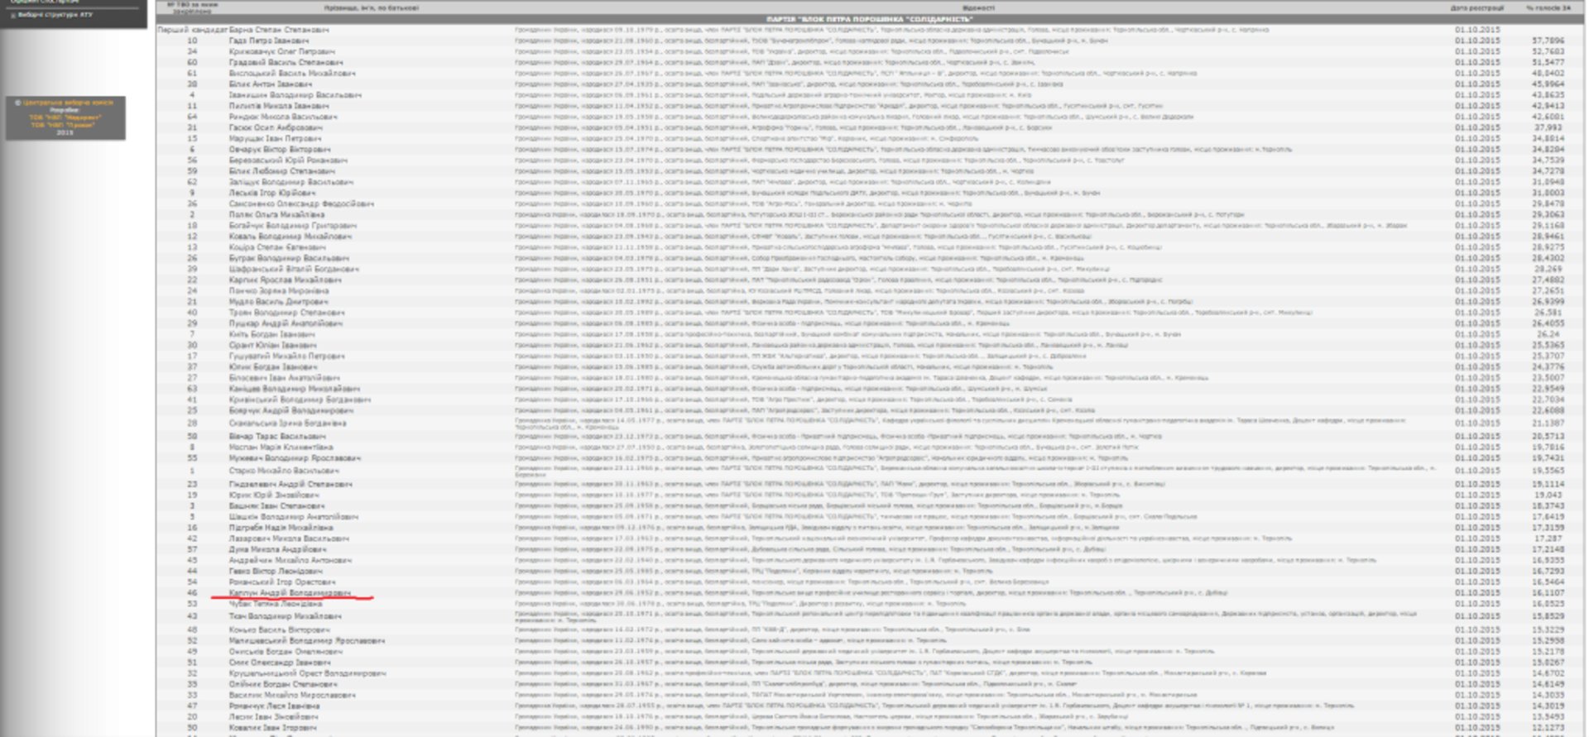Select name Самсоненко Олександр Феодосійович

point(301,203)
